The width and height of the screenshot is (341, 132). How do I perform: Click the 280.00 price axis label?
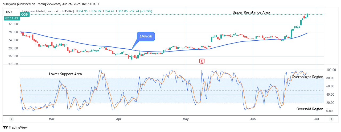13,32
